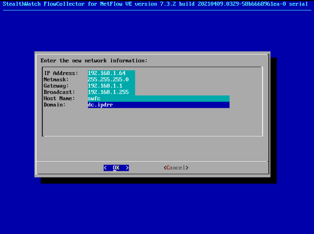Click the 'Domain:' label
Screen dimensions: 314x234
pos(55,105)
